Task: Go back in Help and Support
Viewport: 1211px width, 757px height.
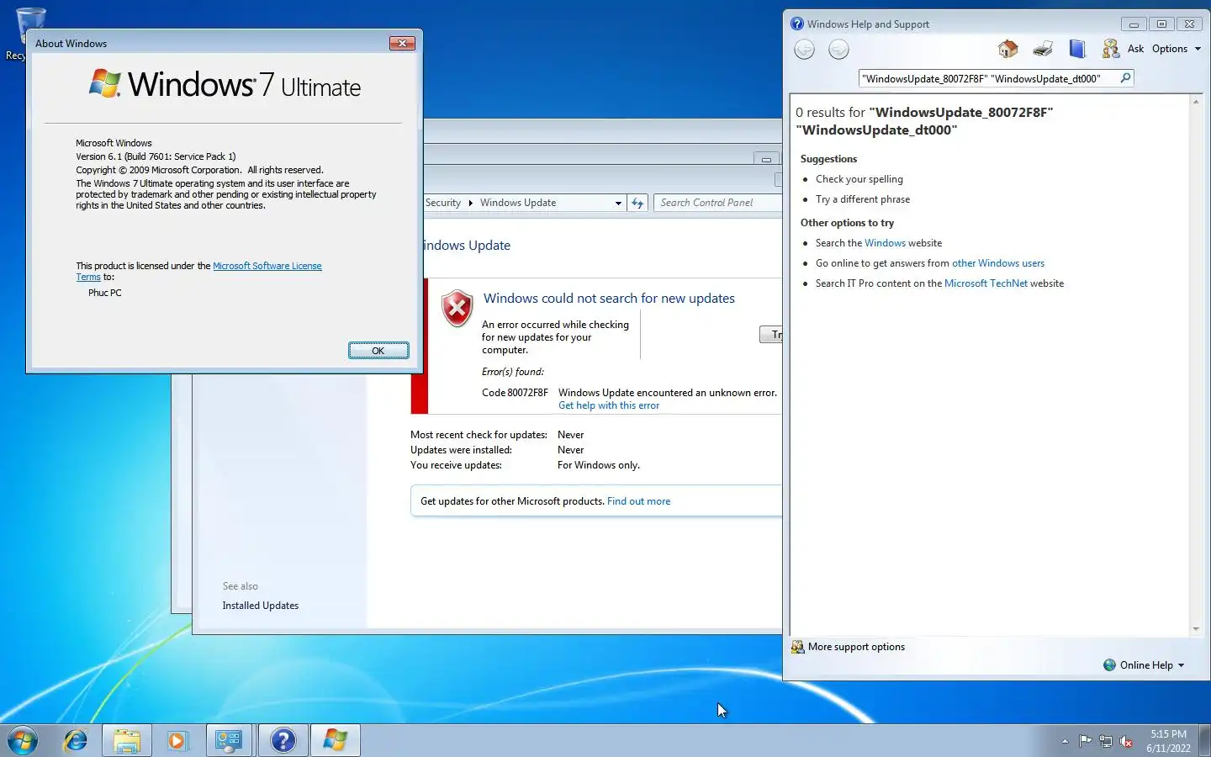Action: [804, 50]
